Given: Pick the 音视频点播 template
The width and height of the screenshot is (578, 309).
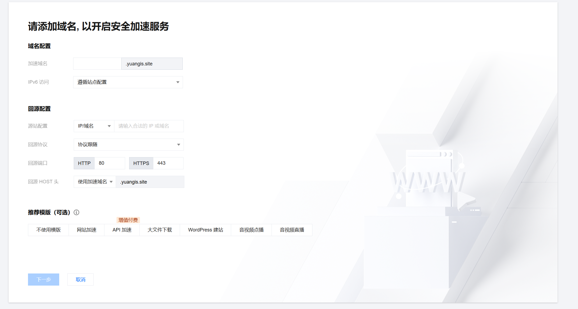Looking at the screenshot, I should (x=251, y=230).
